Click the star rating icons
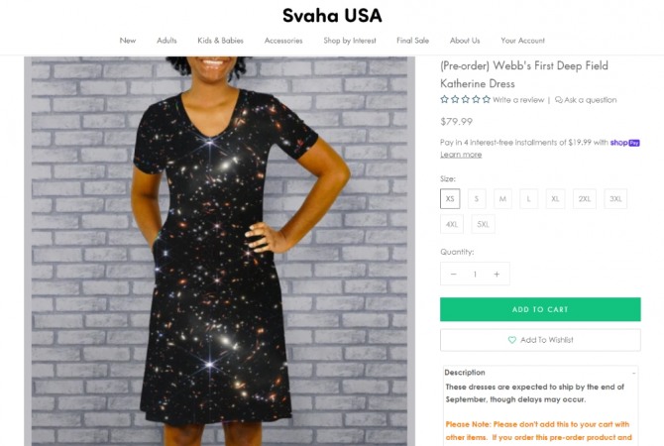 465,99
